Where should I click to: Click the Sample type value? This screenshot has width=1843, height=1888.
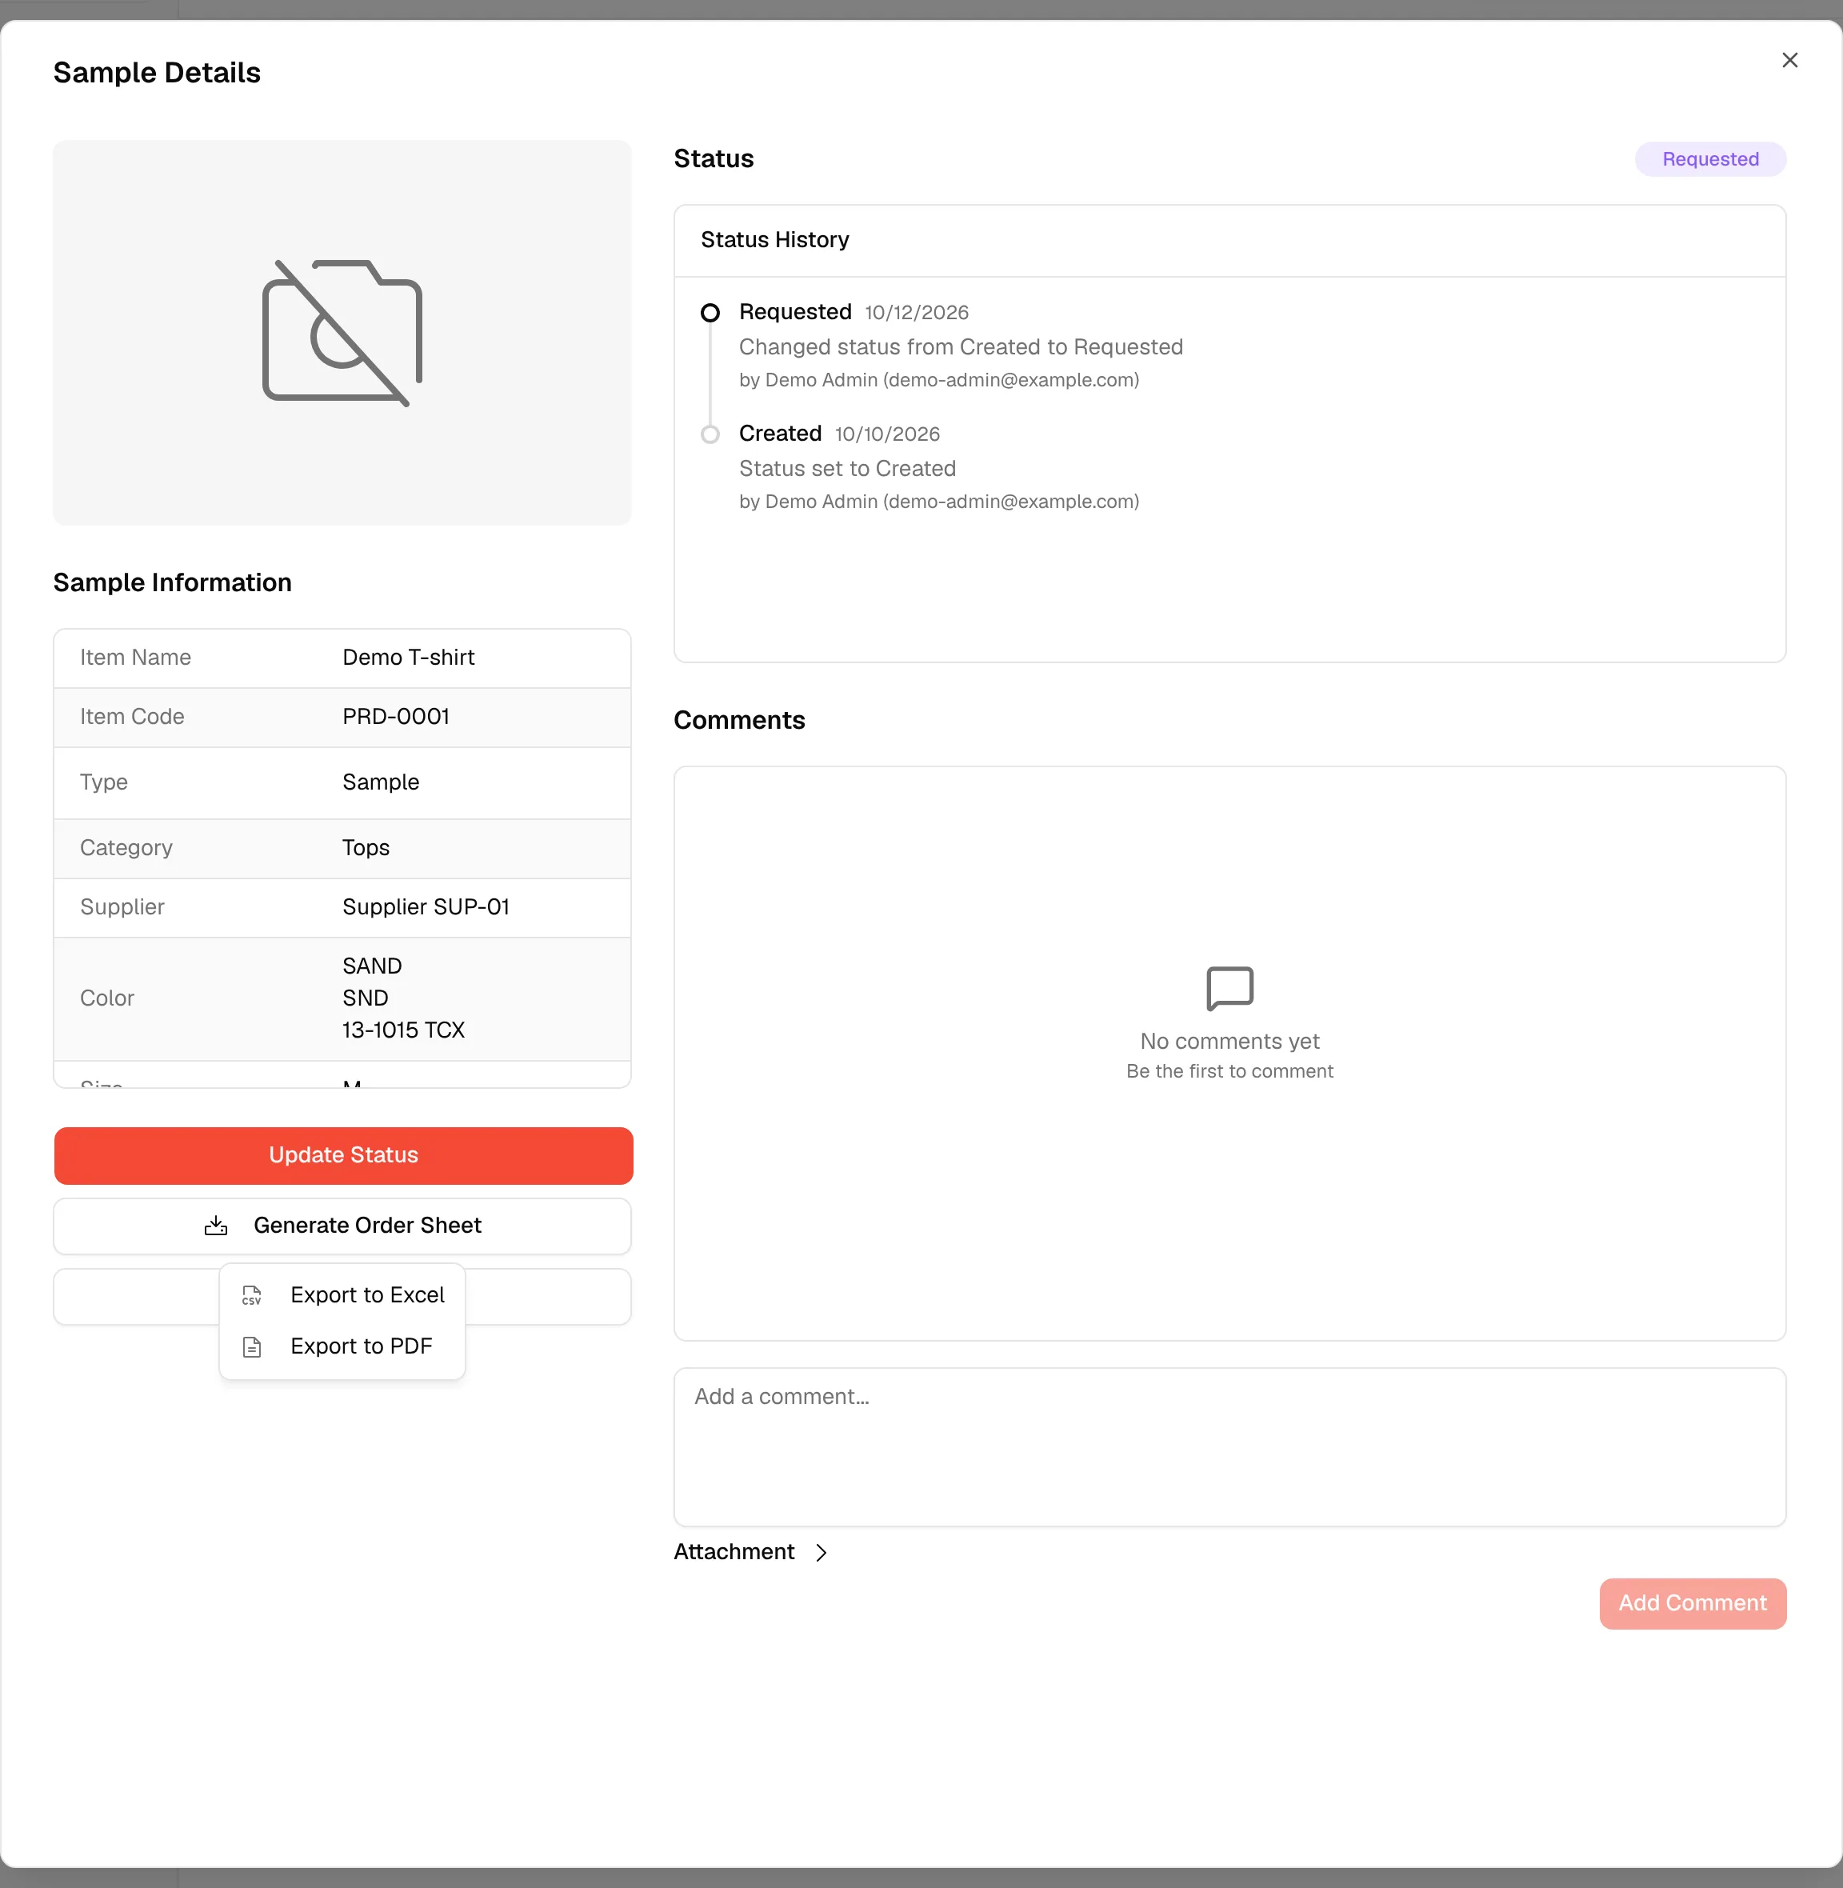381,782
